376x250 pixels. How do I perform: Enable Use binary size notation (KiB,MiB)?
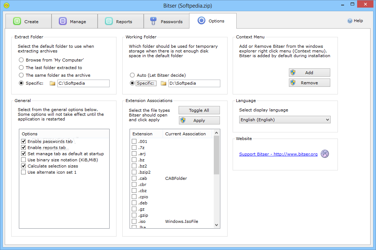24,160
